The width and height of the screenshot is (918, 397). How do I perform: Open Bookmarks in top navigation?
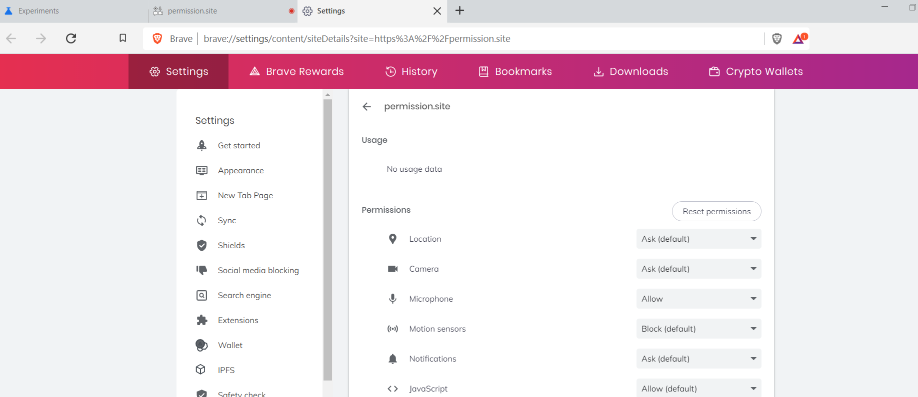click(x=515, y=71)
